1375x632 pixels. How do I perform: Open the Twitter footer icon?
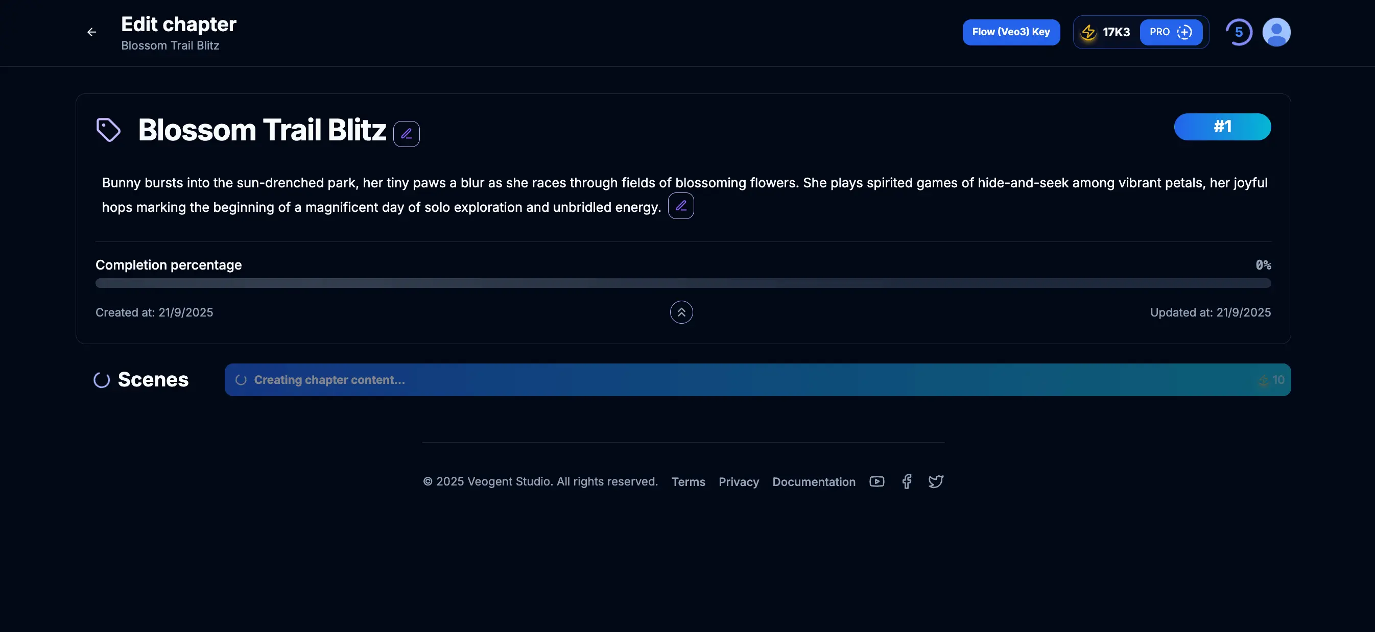click(936, 481)
